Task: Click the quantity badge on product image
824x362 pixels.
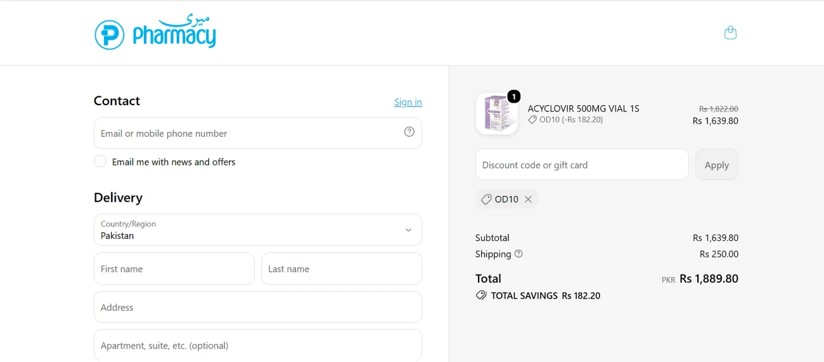Action: click(x=513, y=96)
